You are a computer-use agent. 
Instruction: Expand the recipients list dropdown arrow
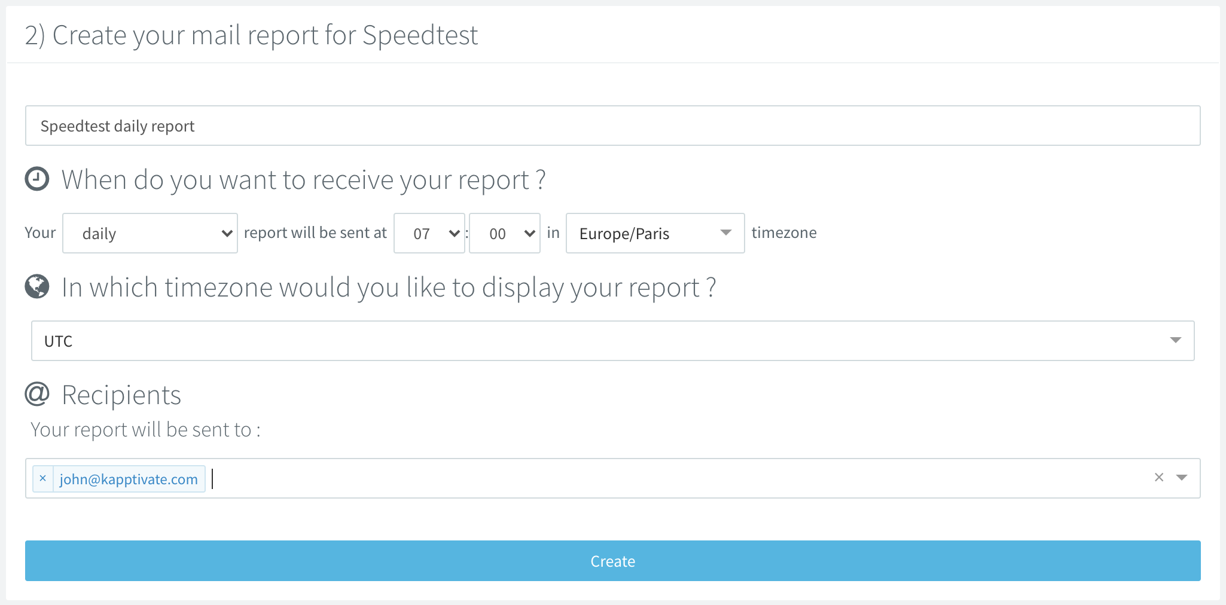(1181, 477)
